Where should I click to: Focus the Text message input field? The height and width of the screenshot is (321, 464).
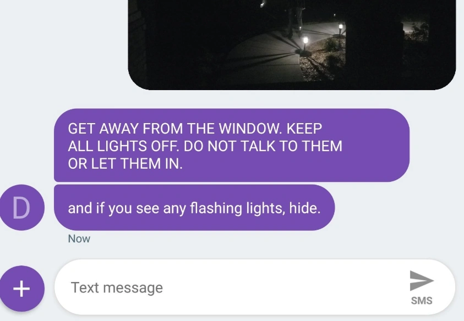[x=254, y=287]
